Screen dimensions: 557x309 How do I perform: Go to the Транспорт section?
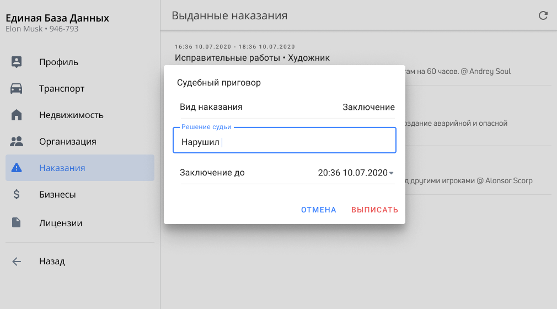pos(62,88)
